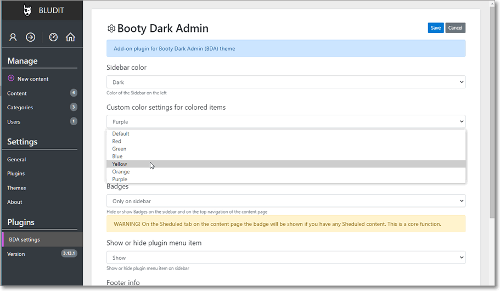Image resolution: width=500 pixels, height=291 pixels.
Task: Select Yellow color option
Action: click(x=286, y=164)
